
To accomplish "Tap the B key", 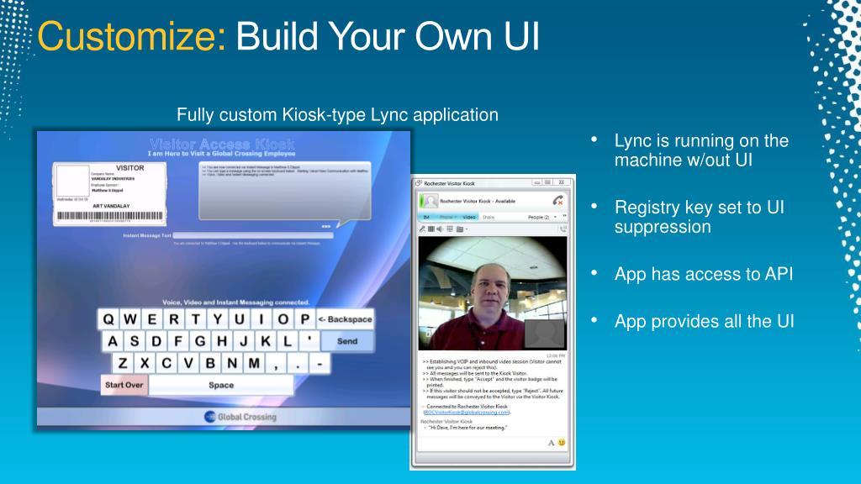I will click(210, 363).
